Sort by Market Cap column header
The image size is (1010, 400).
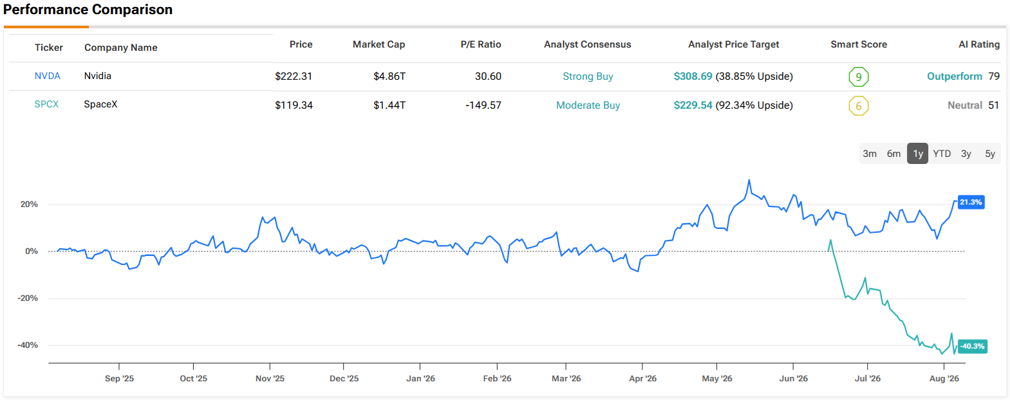click(379, 44)
